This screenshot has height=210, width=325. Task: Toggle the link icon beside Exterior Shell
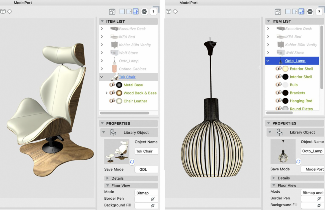coord(278,69)
